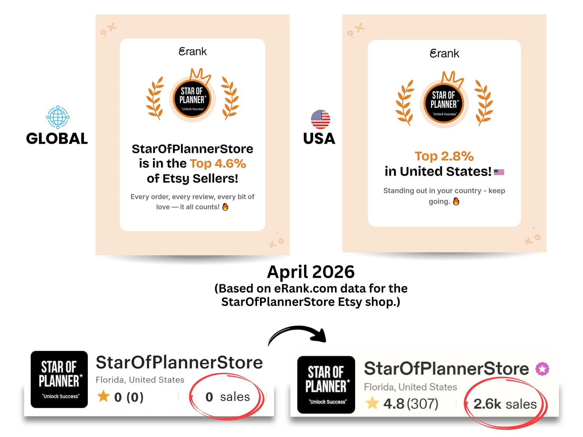Open the StarOfPlannerStore name with the purple badge
The image size is (583, 437).
[446, 369]
